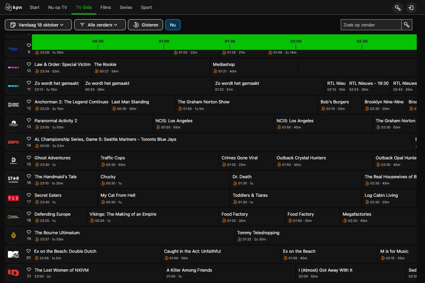Open the Comedy Central channel logo
Viewport: 425px width, 283px height.
point(13,105)
